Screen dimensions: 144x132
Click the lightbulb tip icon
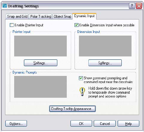[x=82, y=92]
